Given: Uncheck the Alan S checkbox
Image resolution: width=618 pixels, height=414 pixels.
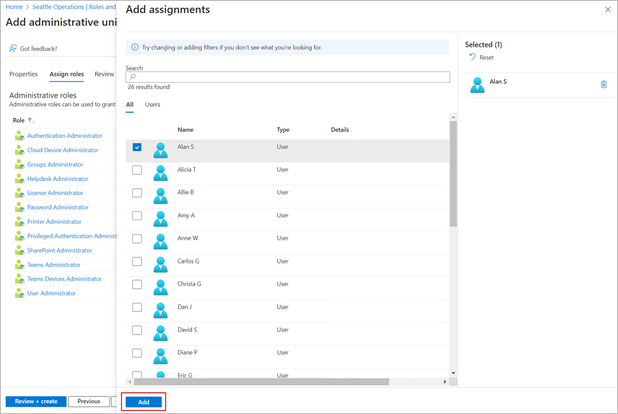Looking at the screenshot, I should point(137,147).
